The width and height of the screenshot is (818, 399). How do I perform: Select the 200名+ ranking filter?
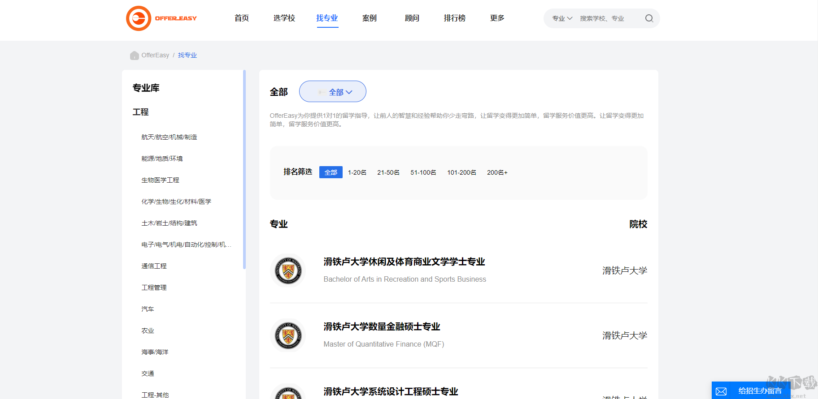pyautogui.click(x=497, y=172)
